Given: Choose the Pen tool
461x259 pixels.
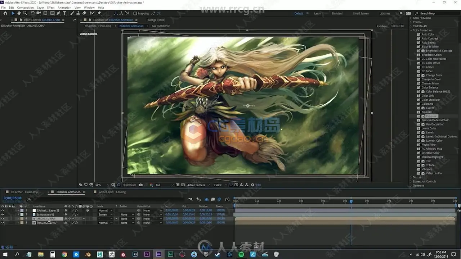Looking at the screenshot, I should [x=58, y=13].
